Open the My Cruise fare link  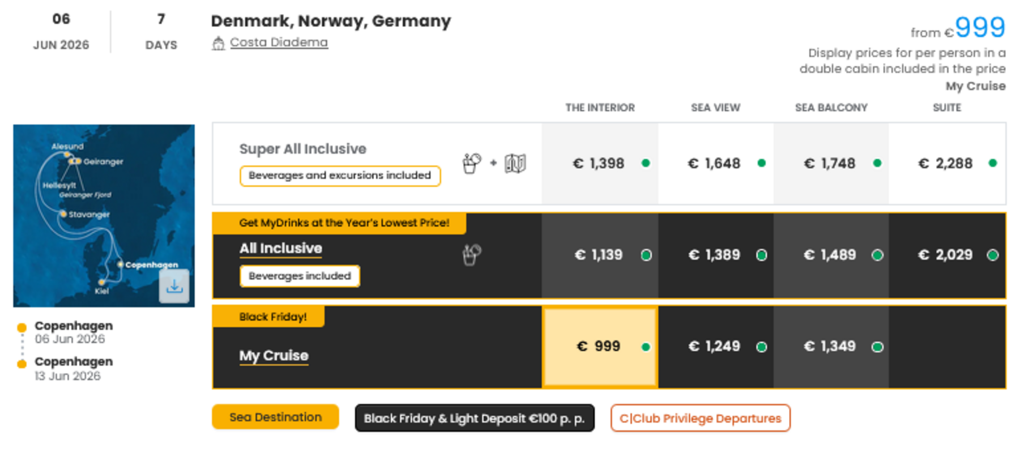click(274, 356)
